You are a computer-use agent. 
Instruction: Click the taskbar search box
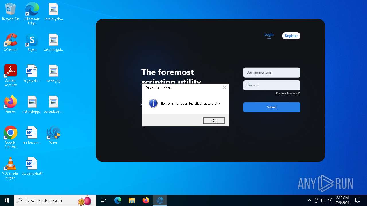click(x=55, y=200)
